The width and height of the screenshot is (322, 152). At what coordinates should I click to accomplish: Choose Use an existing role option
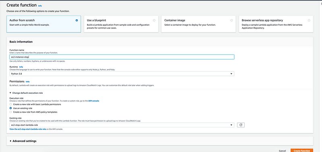tap(11, 108)
